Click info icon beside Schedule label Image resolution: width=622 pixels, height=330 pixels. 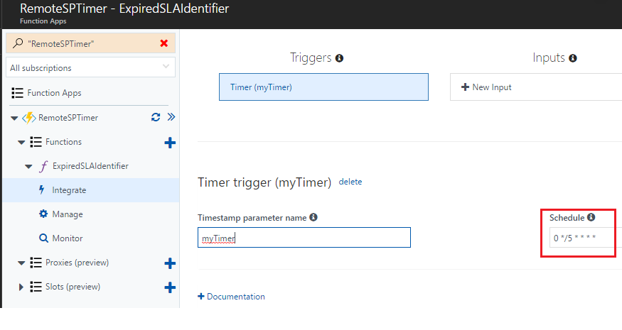coord(591,217)
